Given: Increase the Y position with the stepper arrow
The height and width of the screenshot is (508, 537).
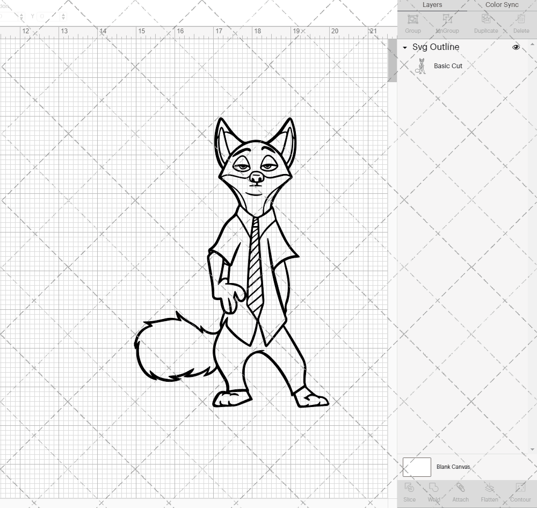Looking at the screenshot, I should click(63, 14).
